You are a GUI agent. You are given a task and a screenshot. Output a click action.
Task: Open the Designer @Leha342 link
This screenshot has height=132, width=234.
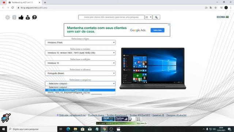176,115
